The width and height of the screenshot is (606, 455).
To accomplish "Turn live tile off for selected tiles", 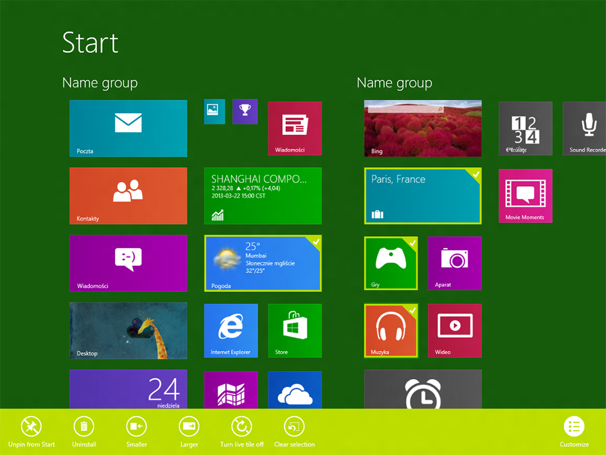I will pyautogui.click(x=242, y=431).
